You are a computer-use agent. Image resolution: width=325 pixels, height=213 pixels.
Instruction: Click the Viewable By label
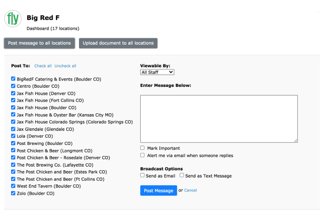(x=155, y=66)
